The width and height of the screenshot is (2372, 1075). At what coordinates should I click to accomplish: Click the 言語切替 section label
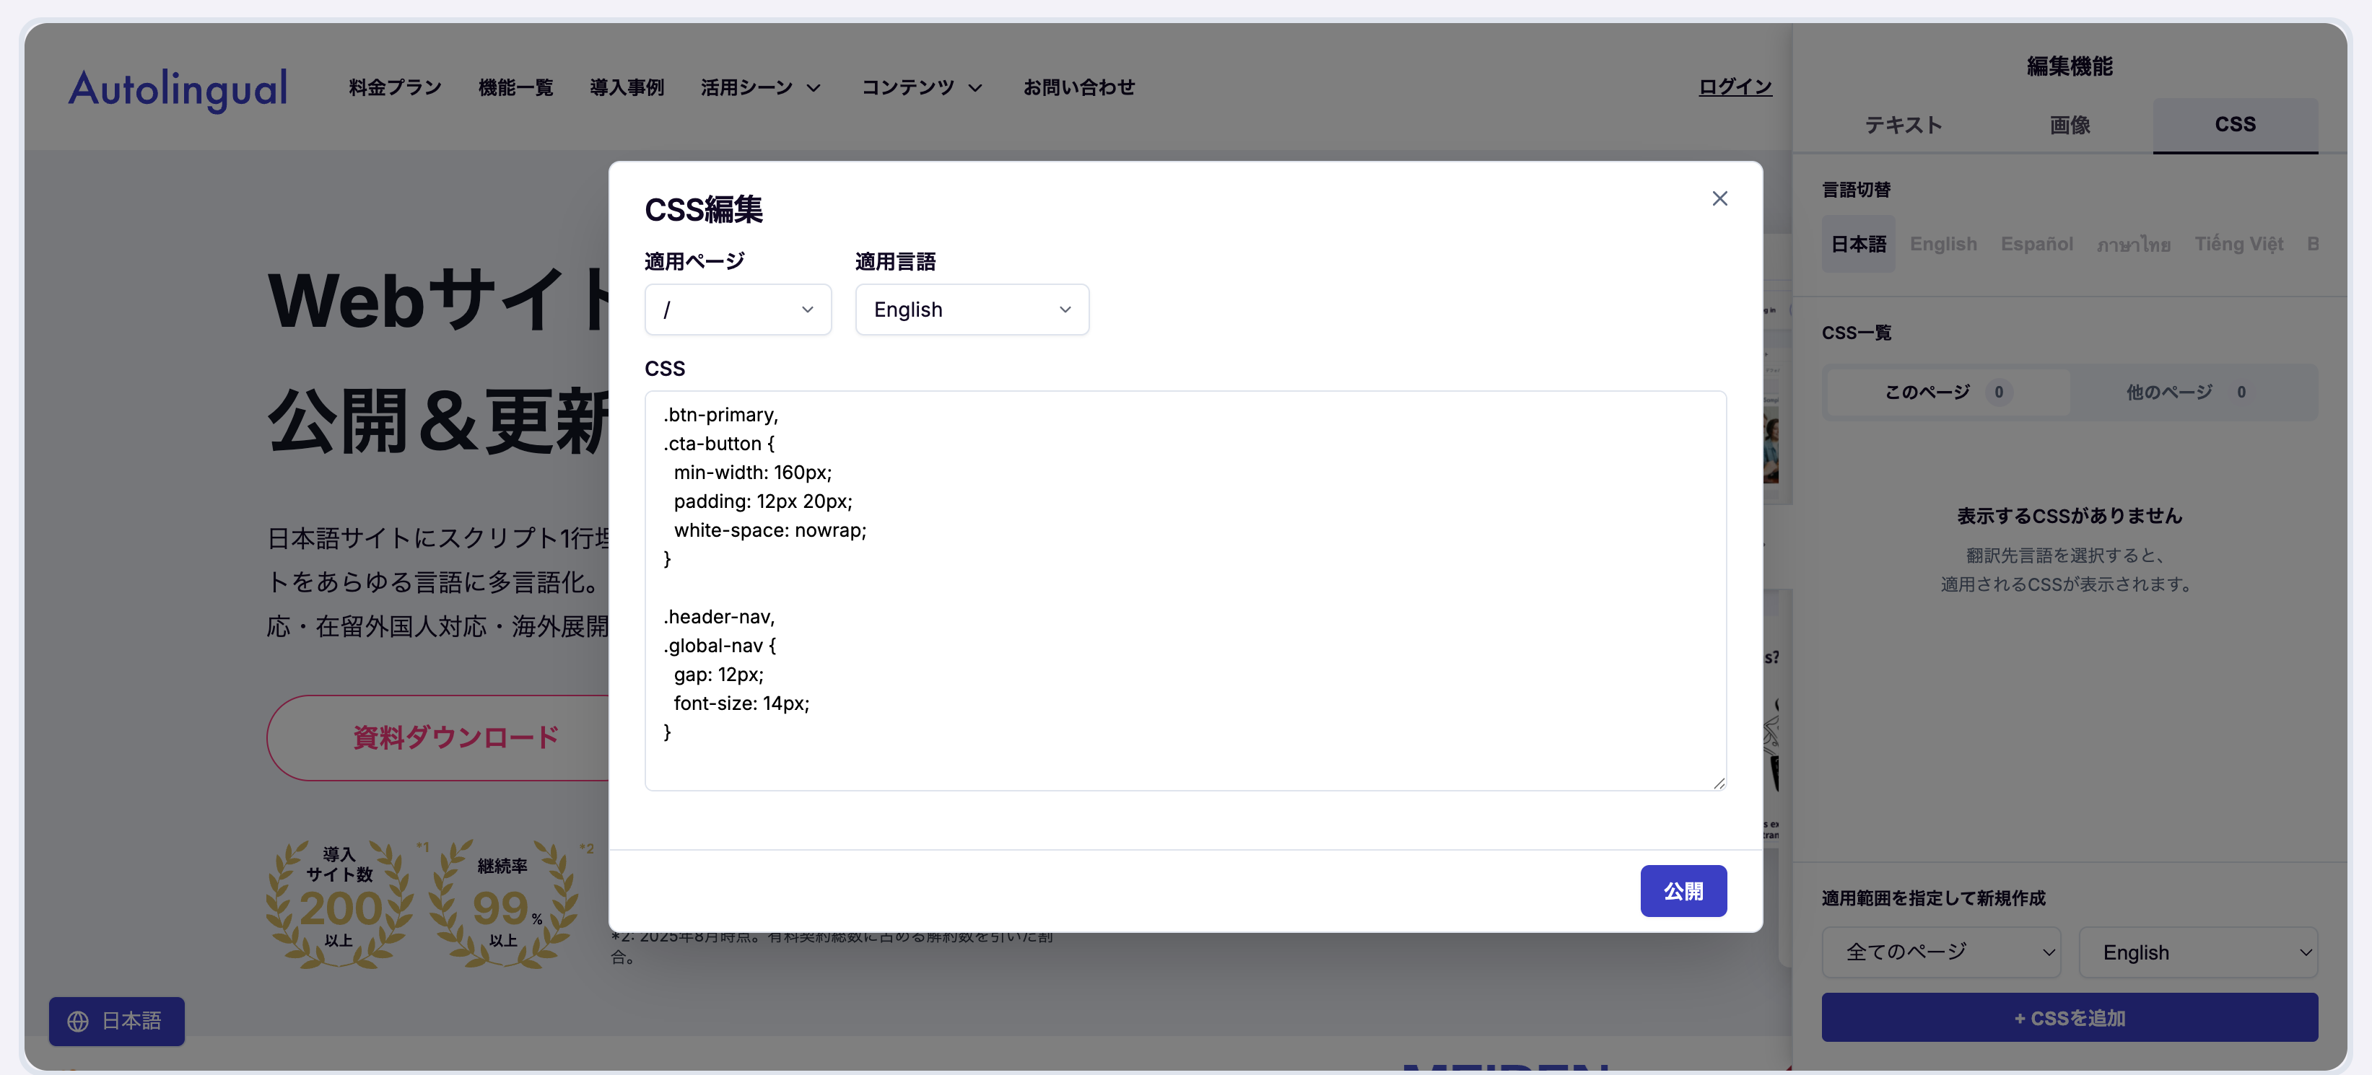tap(1855, 190)
